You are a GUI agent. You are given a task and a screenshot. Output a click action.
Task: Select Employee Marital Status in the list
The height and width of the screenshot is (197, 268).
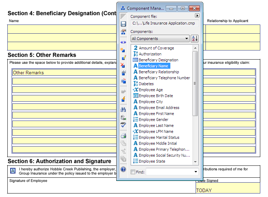[x=159, y=137]
